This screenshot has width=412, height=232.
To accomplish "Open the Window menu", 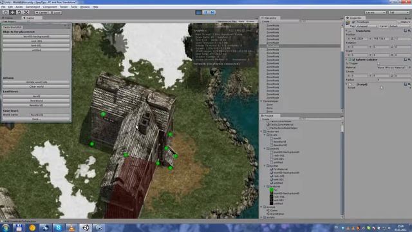I will (x=84, y=7).
